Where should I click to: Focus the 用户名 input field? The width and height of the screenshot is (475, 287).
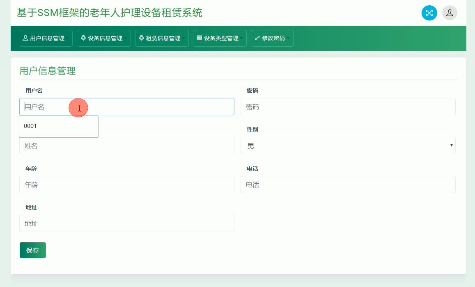(126, 107)
